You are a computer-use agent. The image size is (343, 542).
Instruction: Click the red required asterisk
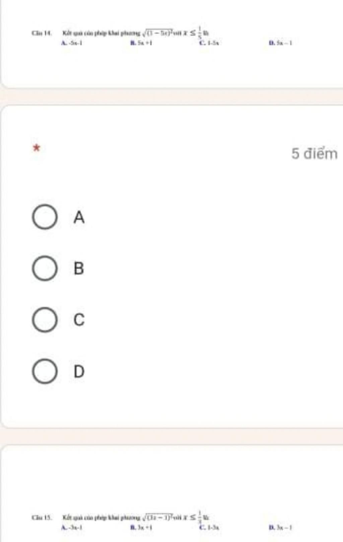(37, 148)
